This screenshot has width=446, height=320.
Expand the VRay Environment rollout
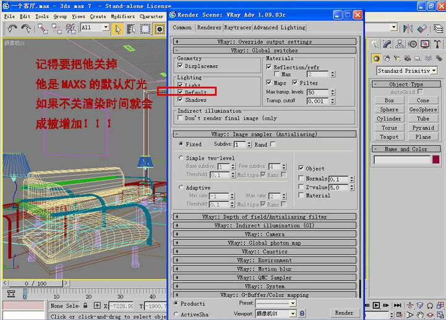coord(265,260)
